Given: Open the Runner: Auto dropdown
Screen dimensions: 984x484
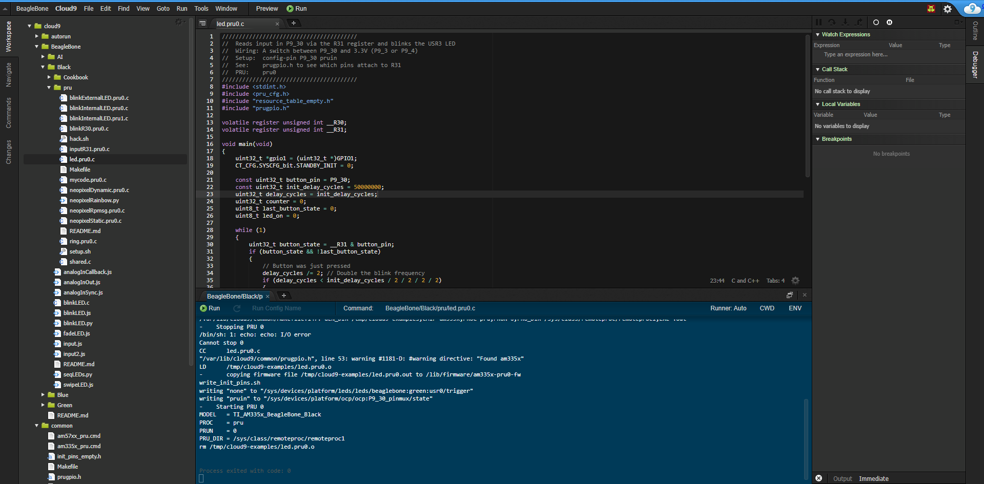Looking at the screenshot, I should pyautogui.click(x=728, y=308).
